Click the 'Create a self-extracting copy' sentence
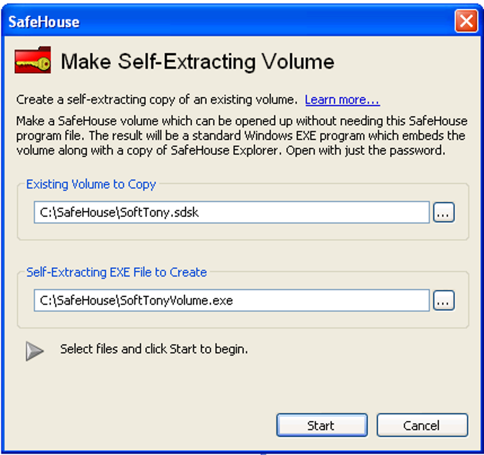The width and height of the screenshot is (484, 455). [157, 100]
